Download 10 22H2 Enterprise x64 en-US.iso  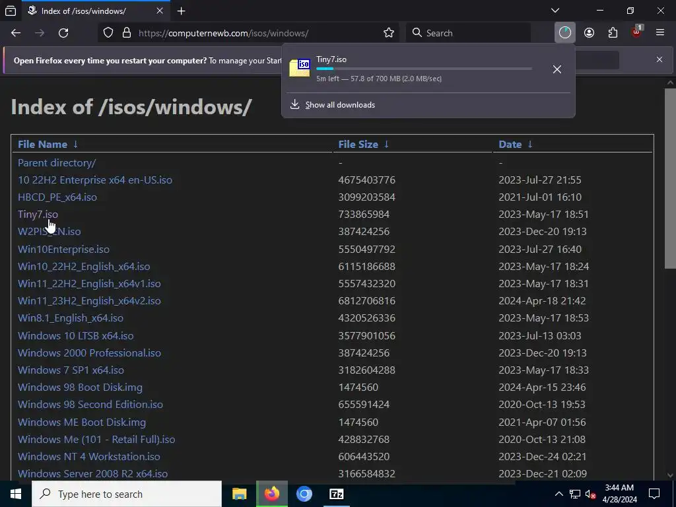(x=95, y=180)
